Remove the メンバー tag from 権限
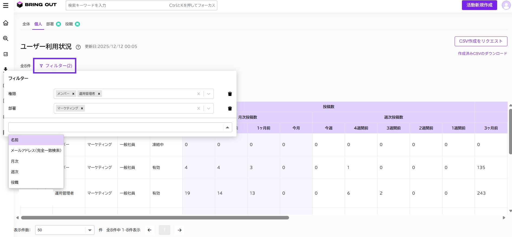The width and height of the screenshot is (512, 237). pyautogui.click(x=73, y=94)
